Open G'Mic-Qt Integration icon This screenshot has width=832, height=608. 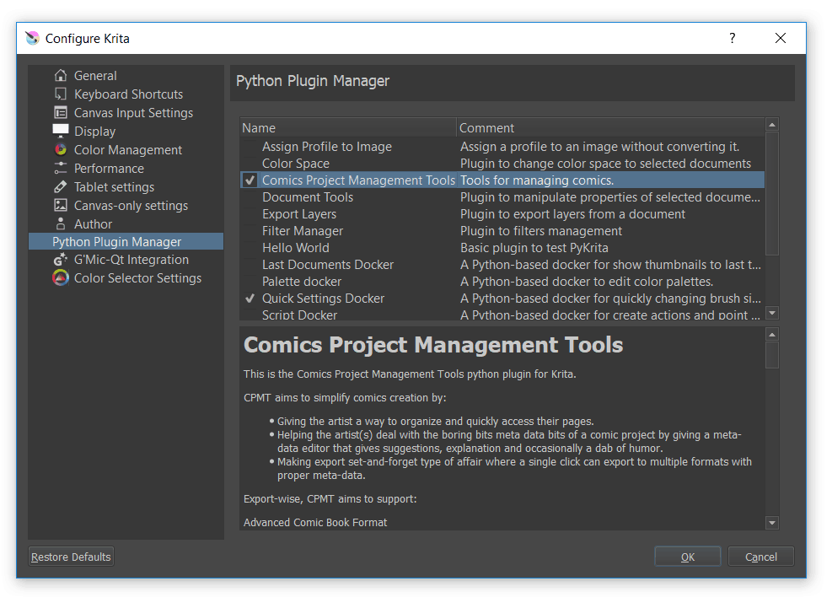(61, 260)
